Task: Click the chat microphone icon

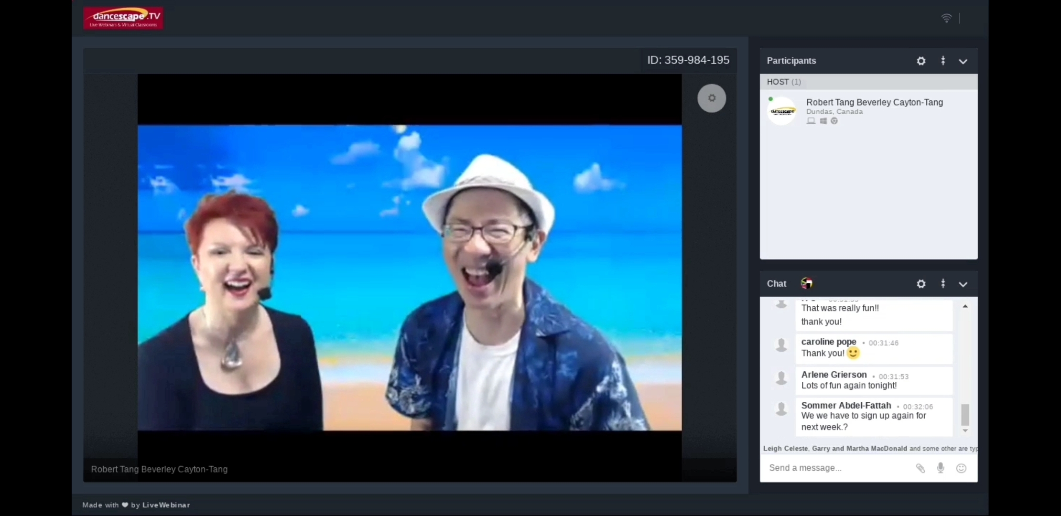Action: click(x=941, y=468)
